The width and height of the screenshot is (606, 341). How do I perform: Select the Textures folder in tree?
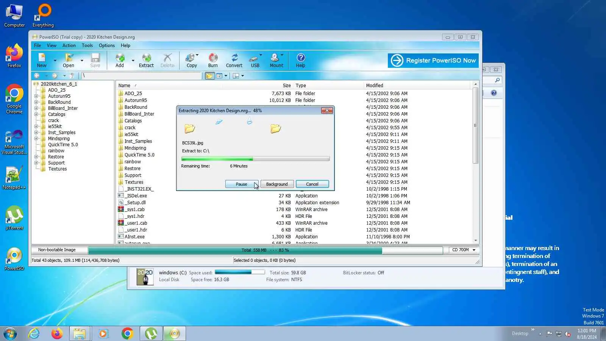[57, 169]
